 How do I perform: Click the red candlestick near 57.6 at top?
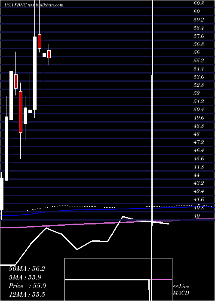(x=40, y=41)
